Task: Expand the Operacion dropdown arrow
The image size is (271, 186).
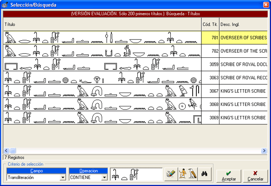Action: 104,177
